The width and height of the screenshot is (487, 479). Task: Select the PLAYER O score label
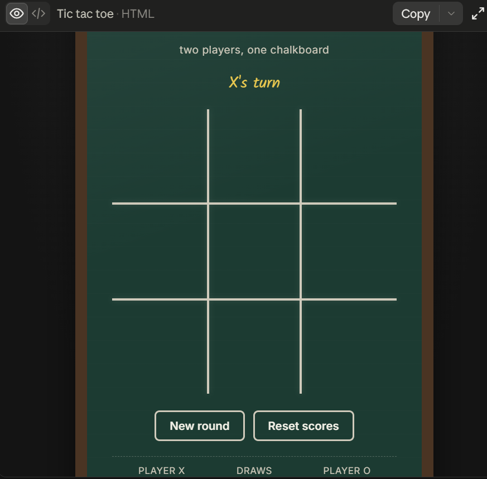tap(346, 471)
